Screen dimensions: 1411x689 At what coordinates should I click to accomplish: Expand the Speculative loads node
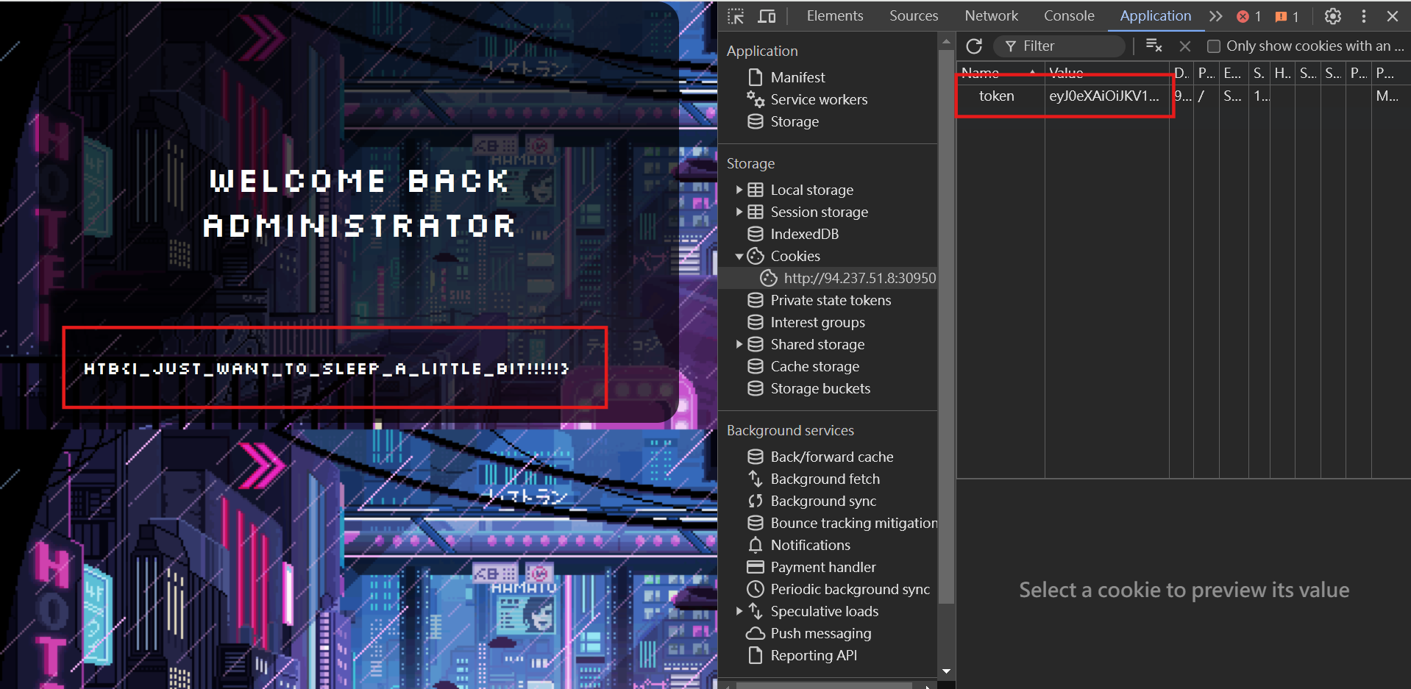click(x=739, y=611)
